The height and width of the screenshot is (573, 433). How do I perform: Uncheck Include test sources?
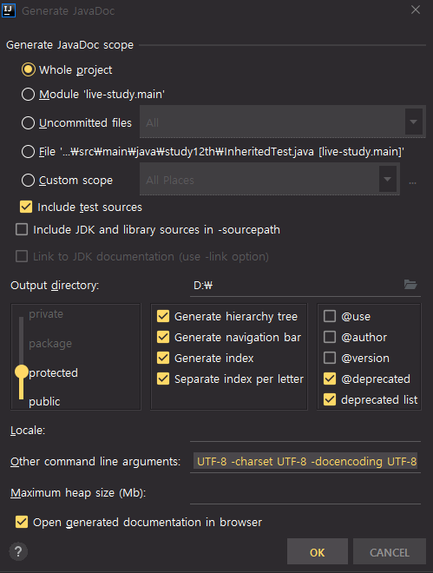tap(26, 207)
